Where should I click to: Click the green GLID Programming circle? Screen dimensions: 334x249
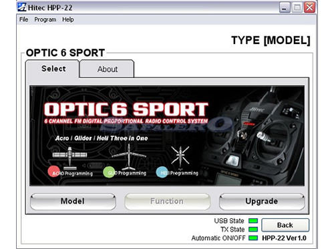[109, 172]
